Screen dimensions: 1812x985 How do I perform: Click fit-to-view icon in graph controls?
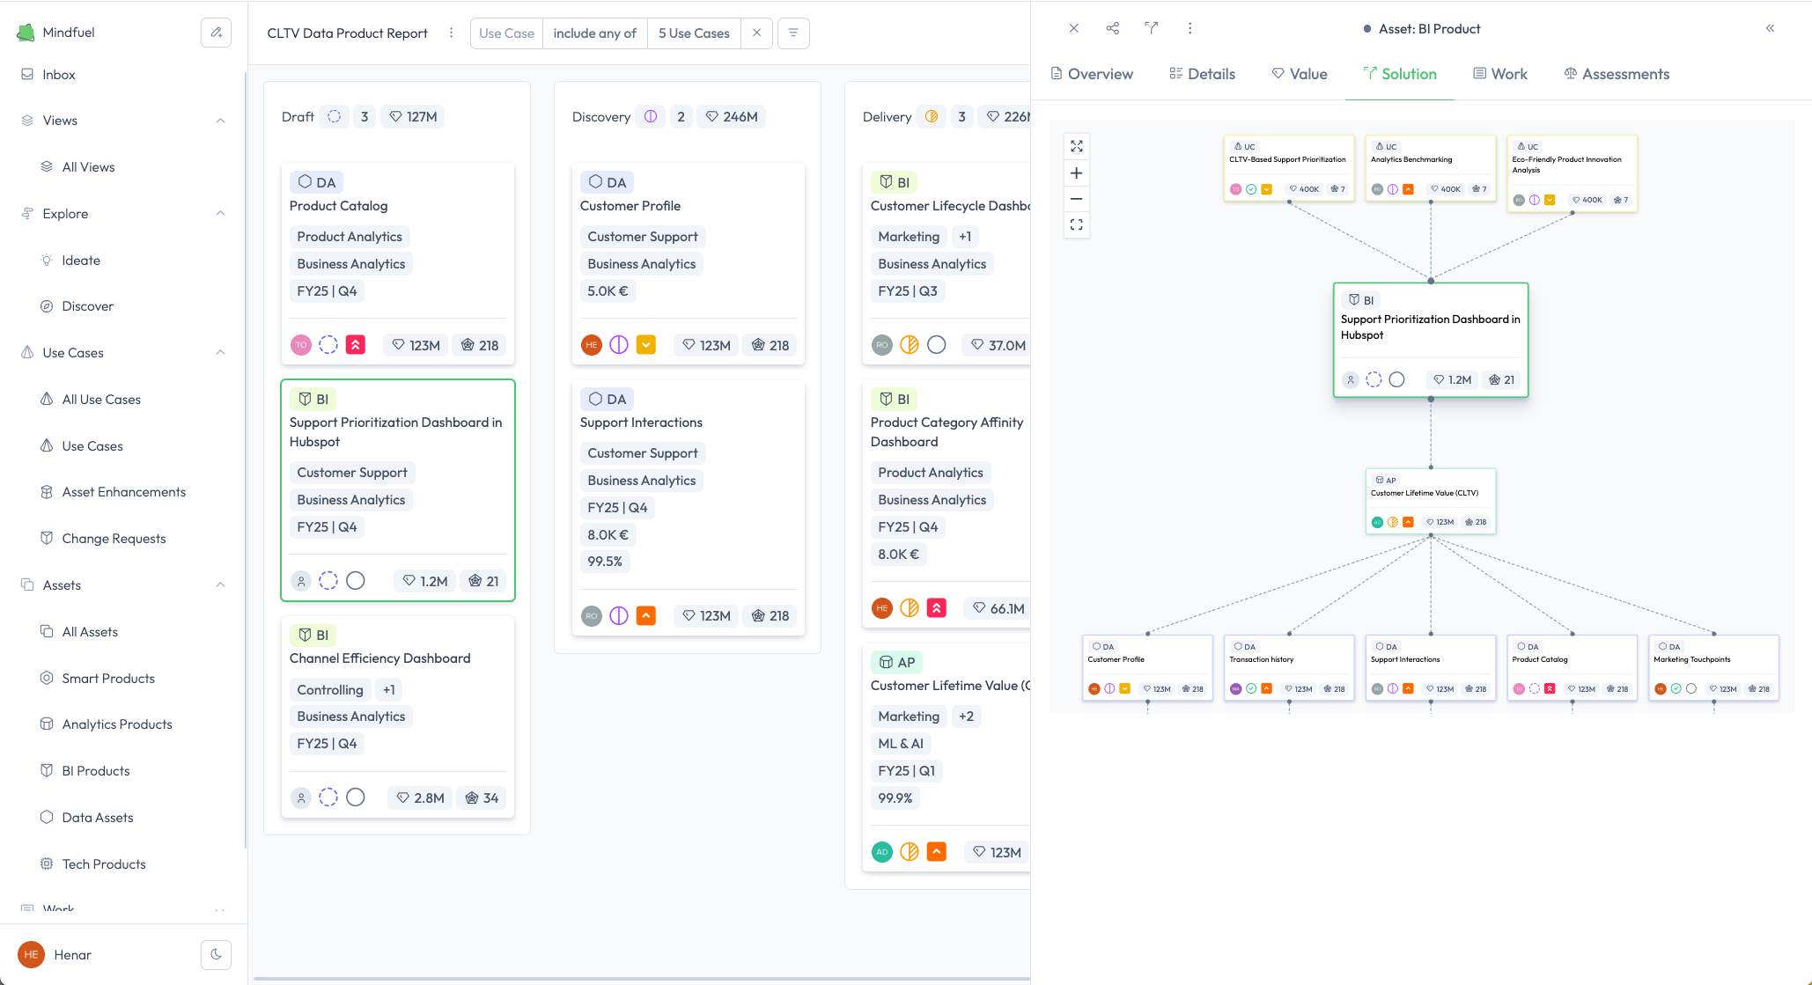[1076, 225]
